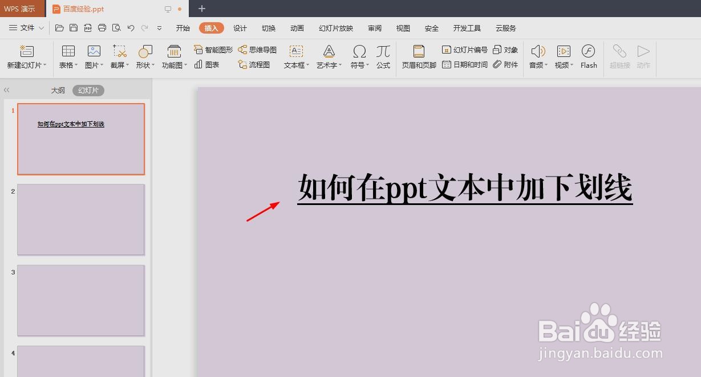Image resolution: width=701 pixels, height=377 pixels.
Task: Switch to the 视图 tab
Action: (403, 28)
